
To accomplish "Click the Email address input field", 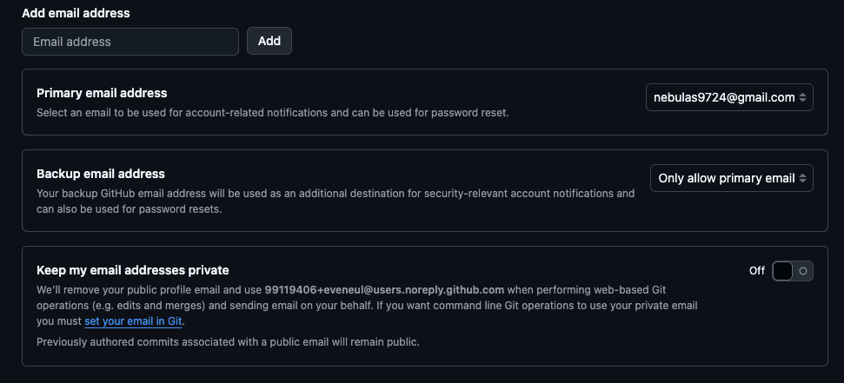I will (x=130, y=42).
